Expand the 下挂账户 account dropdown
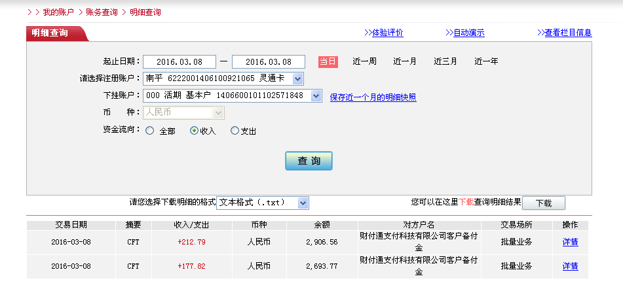Screen dimensions: 623x304 316,96
